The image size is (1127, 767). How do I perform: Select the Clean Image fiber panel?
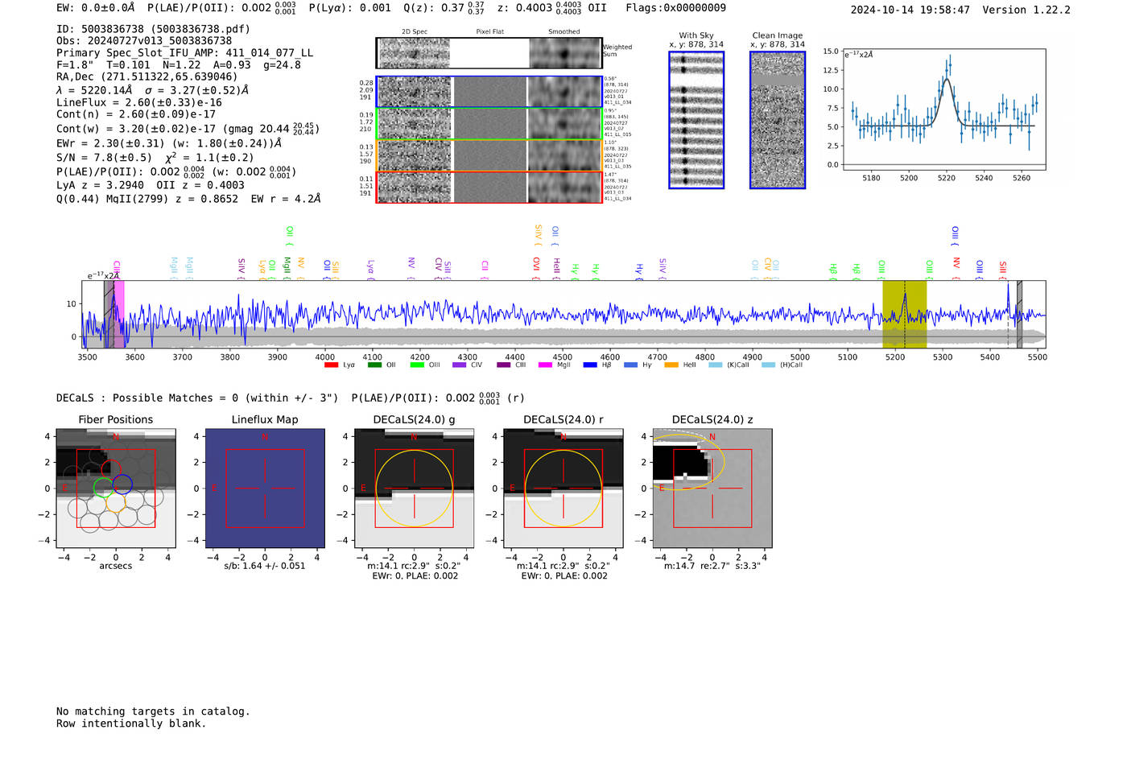point(778,120)
